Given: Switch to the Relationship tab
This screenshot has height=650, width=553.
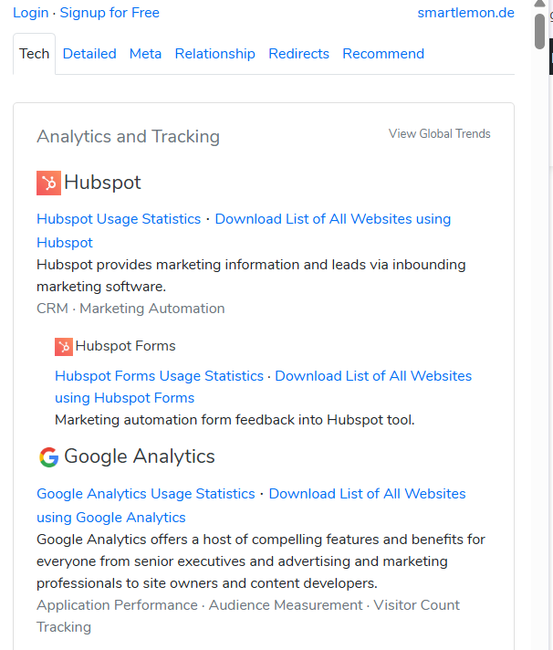Looking at the screenshot, I should 215,54.
